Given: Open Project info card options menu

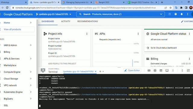Looking at the screenshot, I should [x=87, y=34].
